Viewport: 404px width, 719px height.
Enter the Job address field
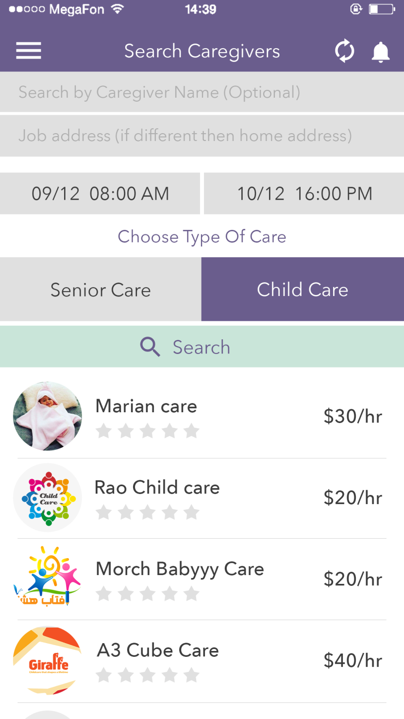202,136
